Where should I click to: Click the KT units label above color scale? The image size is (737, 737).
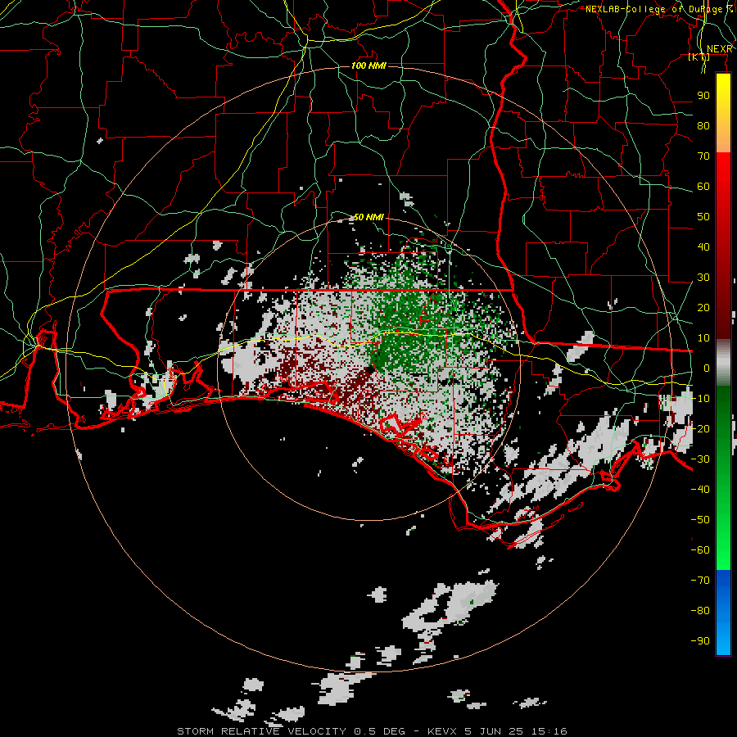[x=699, y=57]
